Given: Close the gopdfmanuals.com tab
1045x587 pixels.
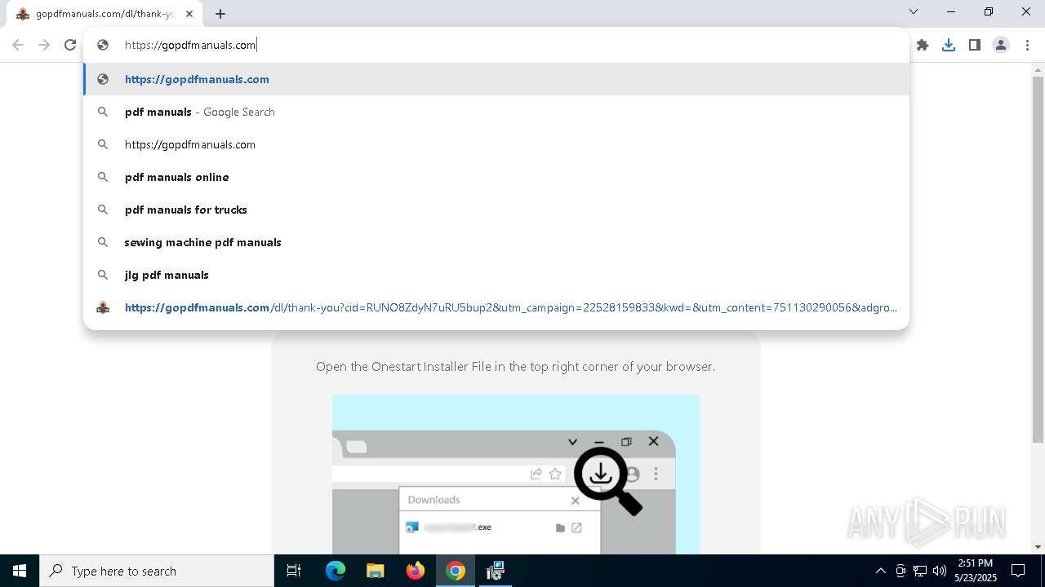Looking at the screenshot, I should coord(190,14).
